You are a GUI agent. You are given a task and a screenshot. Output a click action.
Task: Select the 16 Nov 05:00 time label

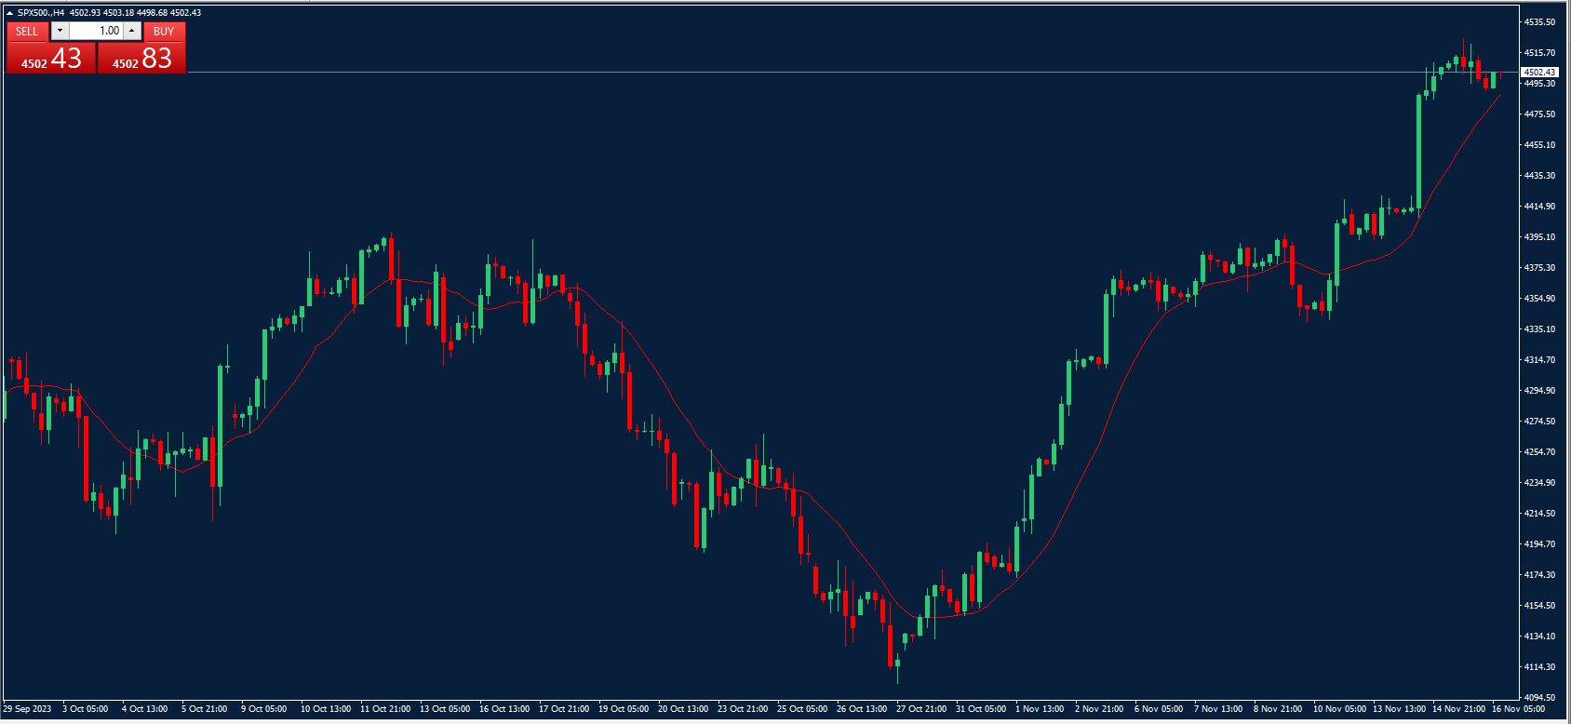pos(1517,709)
